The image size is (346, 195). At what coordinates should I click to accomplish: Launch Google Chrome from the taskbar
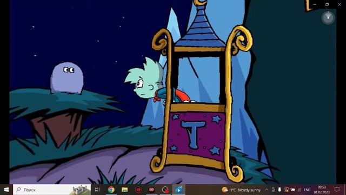(x=111, y=190)
